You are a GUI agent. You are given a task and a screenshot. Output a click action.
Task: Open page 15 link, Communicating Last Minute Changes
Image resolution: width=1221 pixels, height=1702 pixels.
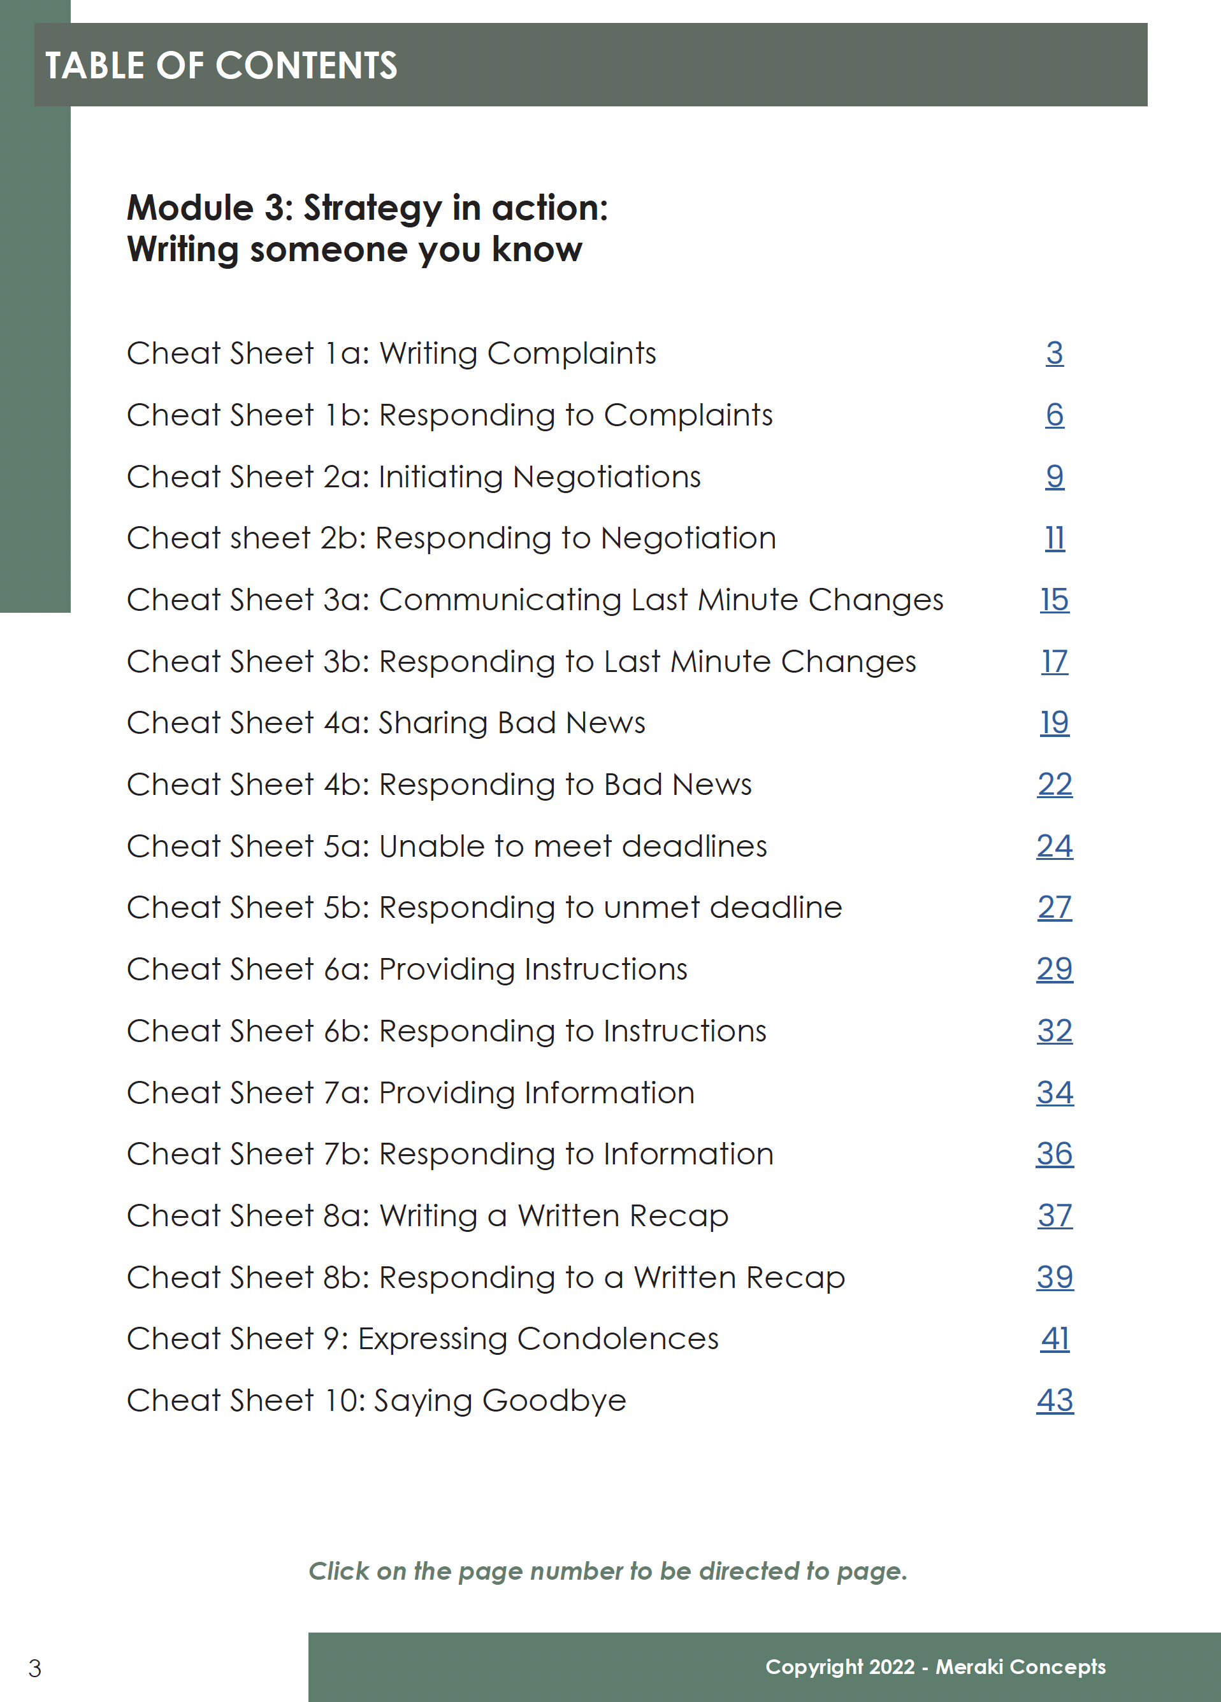point(1054,599)
